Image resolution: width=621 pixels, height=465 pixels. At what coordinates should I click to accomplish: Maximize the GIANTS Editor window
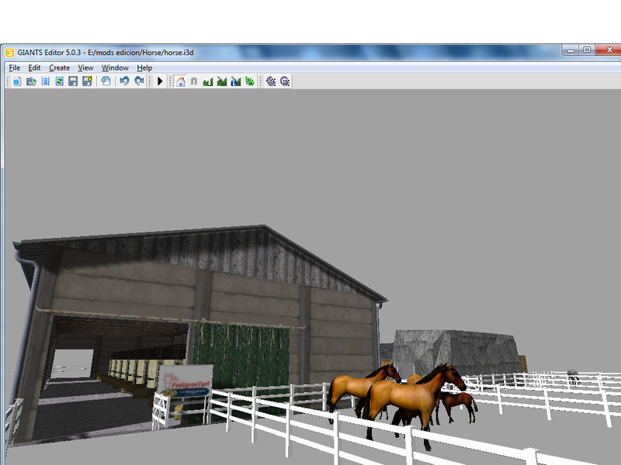[587, 50]
